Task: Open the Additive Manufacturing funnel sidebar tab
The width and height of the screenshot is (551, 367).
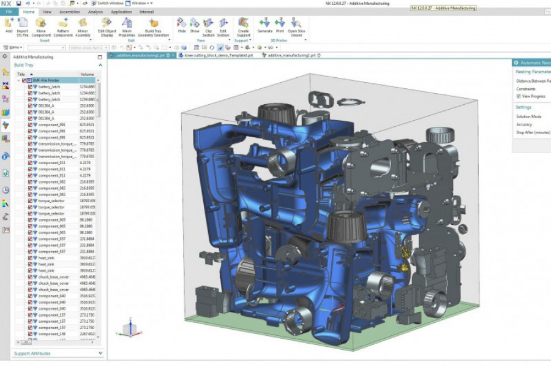Action: coord(6,125)
